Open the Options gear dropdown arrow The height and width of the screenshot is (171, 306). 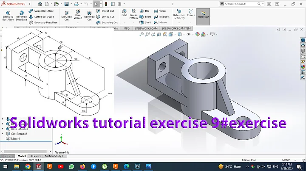click(x=124, y=4)
